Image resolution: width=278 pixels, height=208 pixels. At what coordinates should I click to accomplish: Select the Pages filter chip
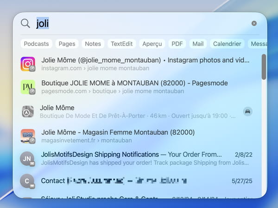click(67, 44)
